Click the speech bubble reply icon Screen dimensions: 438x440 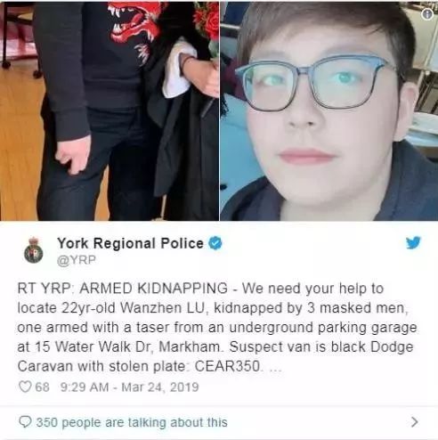[25, 421]
